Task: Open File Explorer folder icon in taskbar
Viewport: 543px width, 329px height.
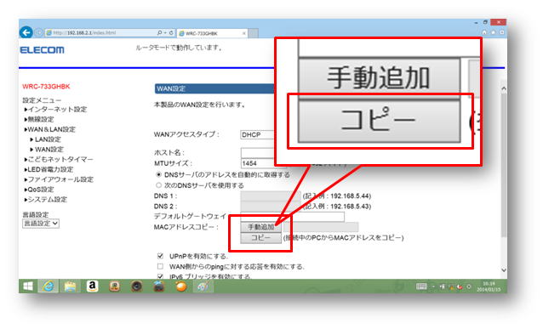Action: (x=70, y=286)
